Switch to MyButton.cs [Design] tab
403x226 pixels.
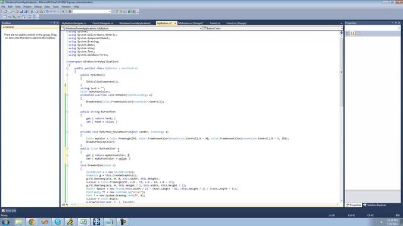pyautogui.click(x=191, y=23)
